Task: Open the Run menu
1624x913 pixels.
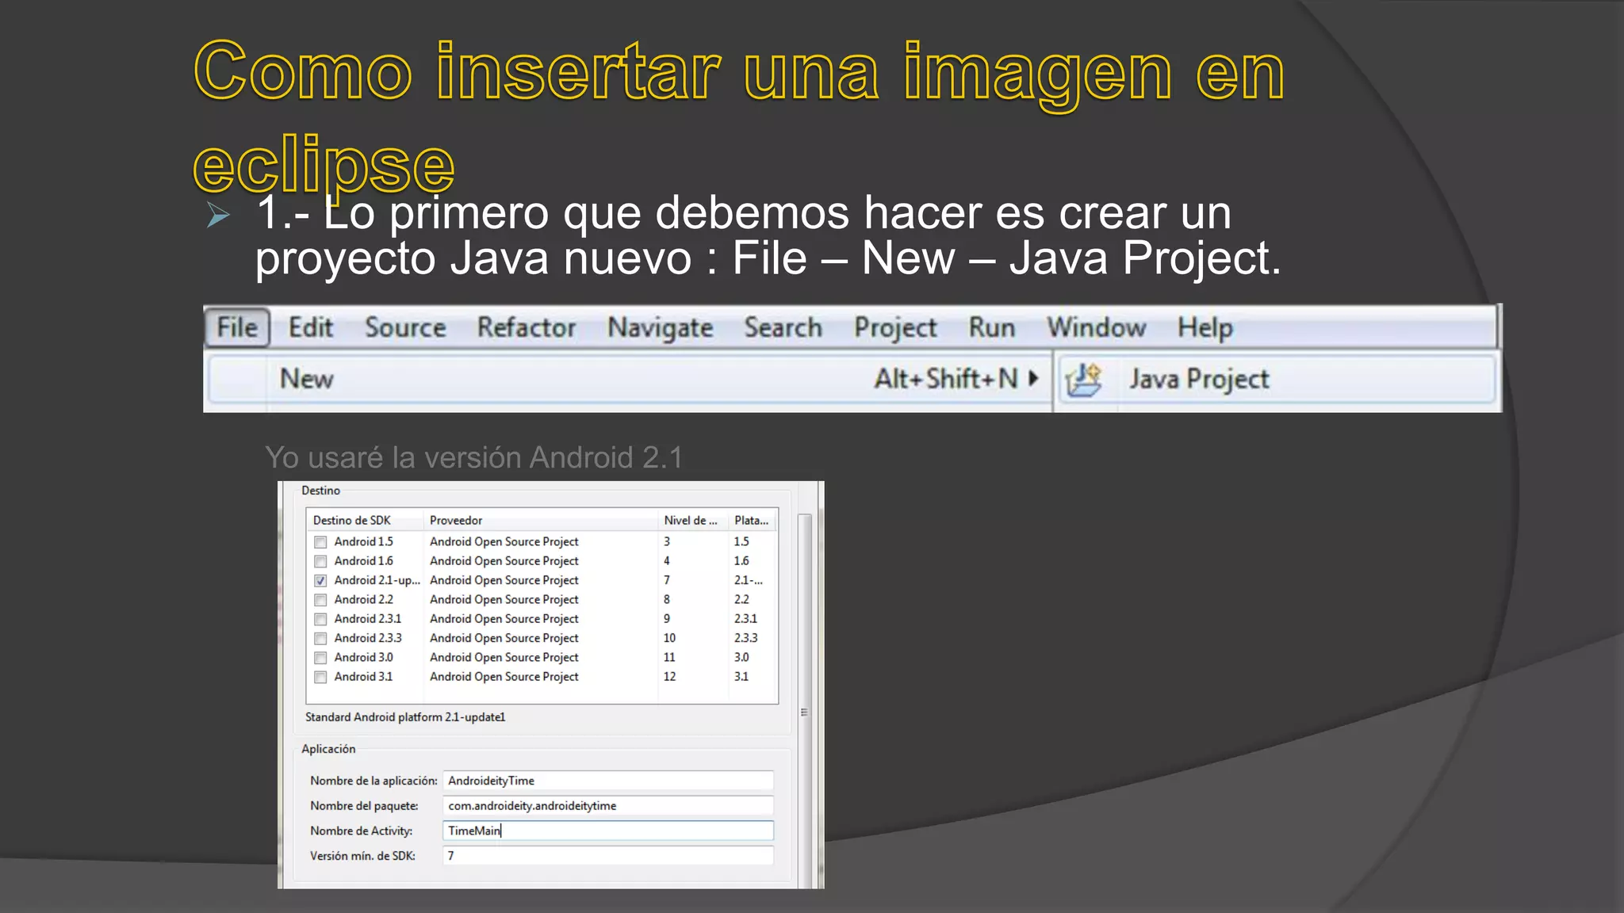Action: (991, 327)
